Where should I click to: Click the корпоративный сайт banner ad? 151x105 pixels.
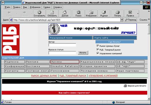point(93,29)
